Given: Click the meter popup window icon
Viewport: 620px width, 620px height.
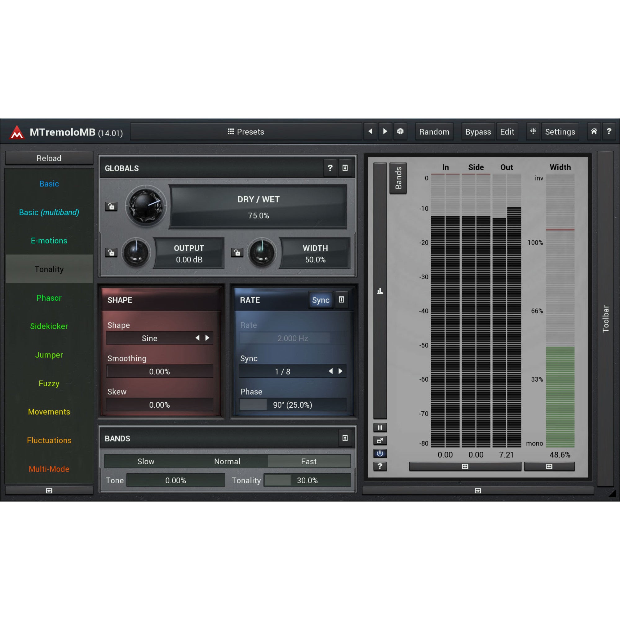Looking at the screenshot, I should pyautogui.click(x=380, y=441).
